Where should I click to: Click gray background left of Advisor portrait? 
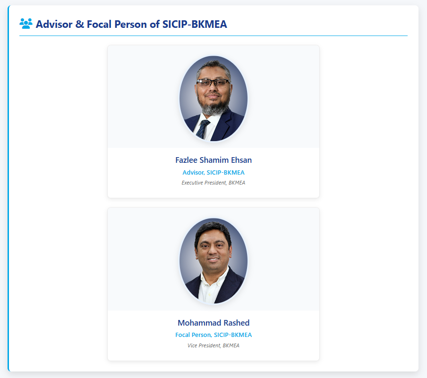[142, 98]
